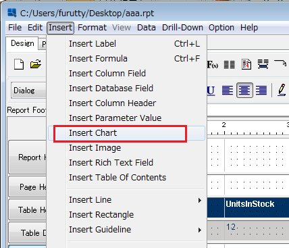Open the Format menu

tap(92, 28)
